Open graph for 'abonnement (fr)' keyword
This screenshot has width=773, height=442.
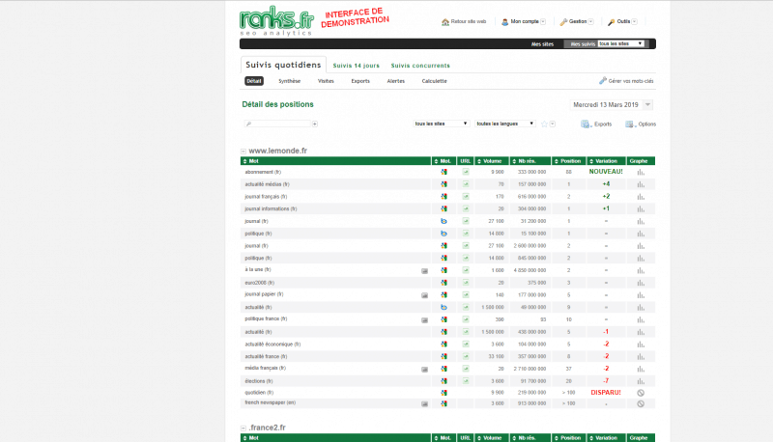[x=640, y=172]
